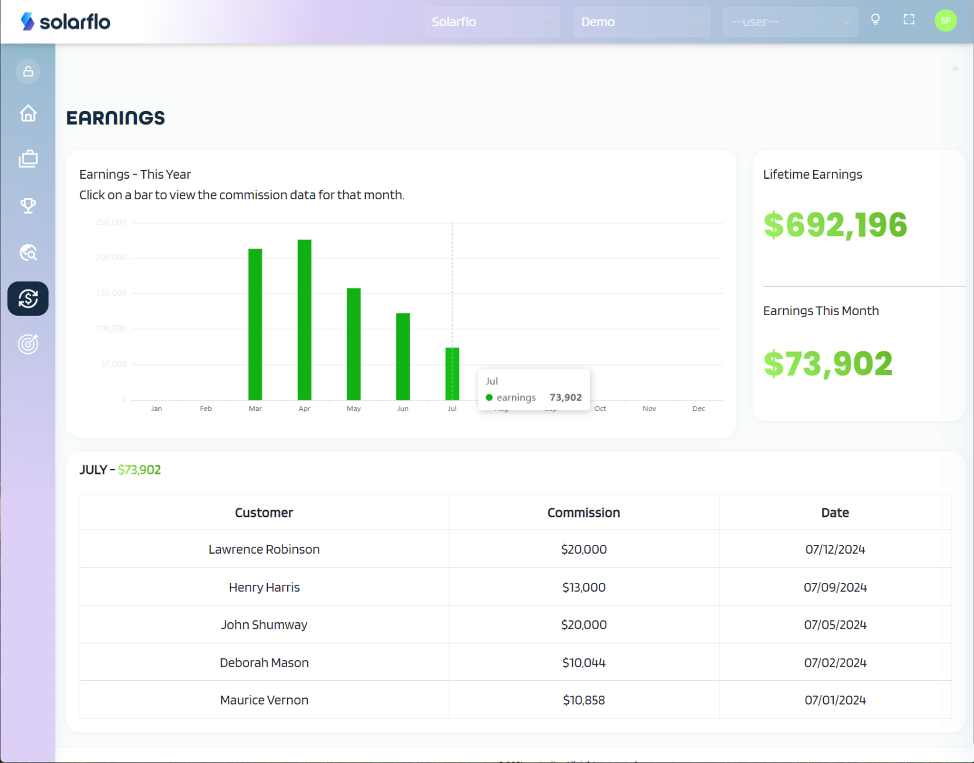Toggle fullscreen mode icon
Image resolution: width=974 pixels, height=763 pixels.
click(909, 19)
